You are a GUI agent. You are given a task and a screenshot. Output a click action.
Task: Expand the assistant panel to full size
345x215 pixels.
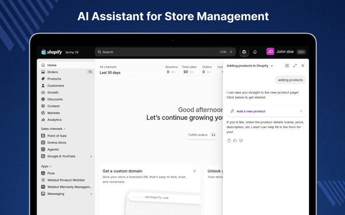[x=295, y=66]
